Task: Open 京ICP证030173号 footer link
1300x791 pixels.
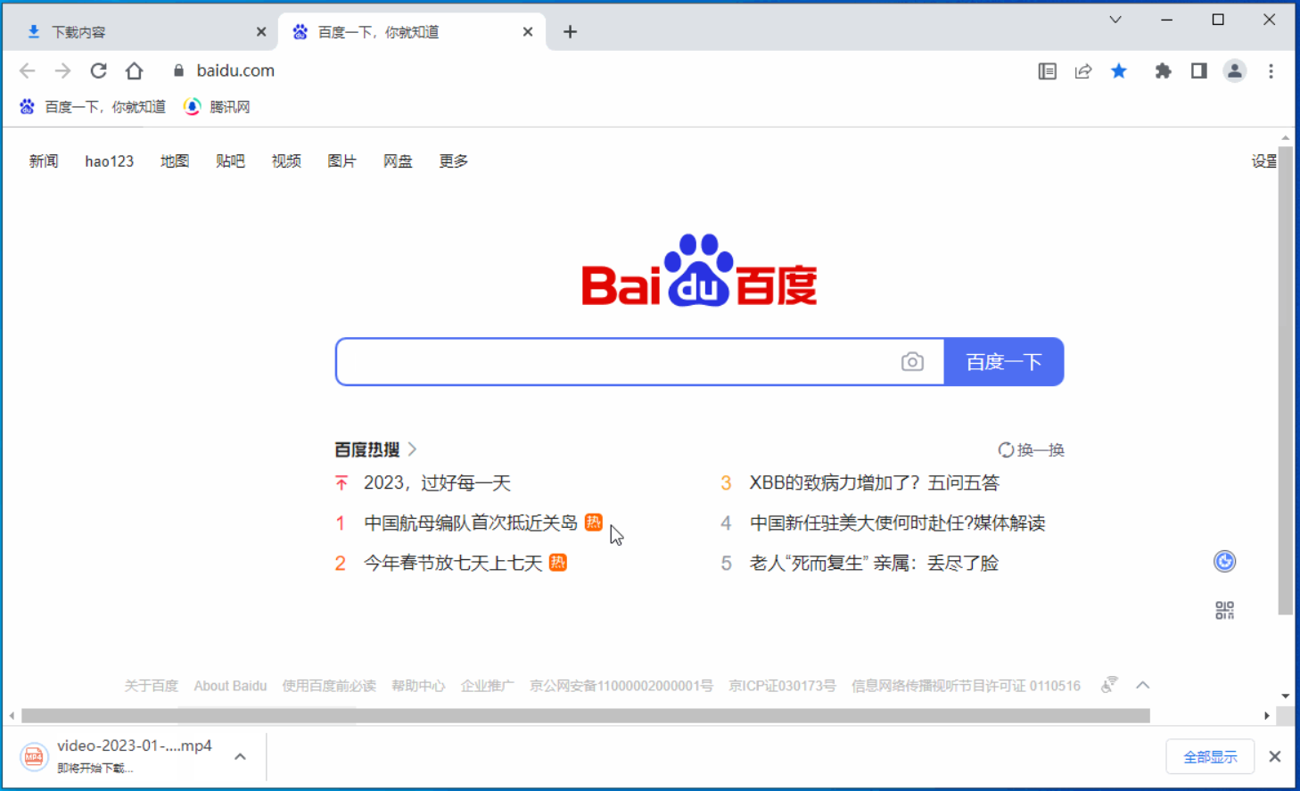Action: (x=782, y=686)
